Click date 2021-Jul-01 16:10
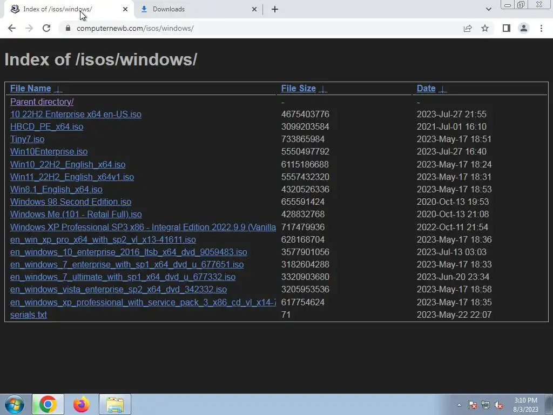 (x=451, y=126)
